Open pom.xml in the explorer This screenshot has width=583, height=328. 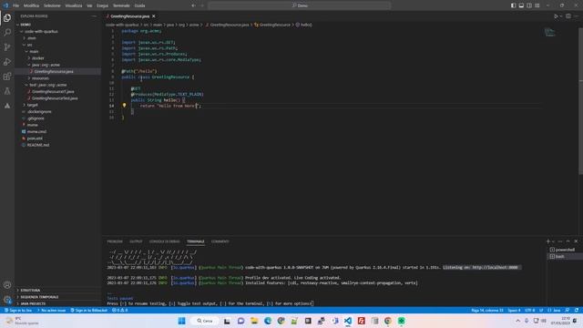coord(35,138)
